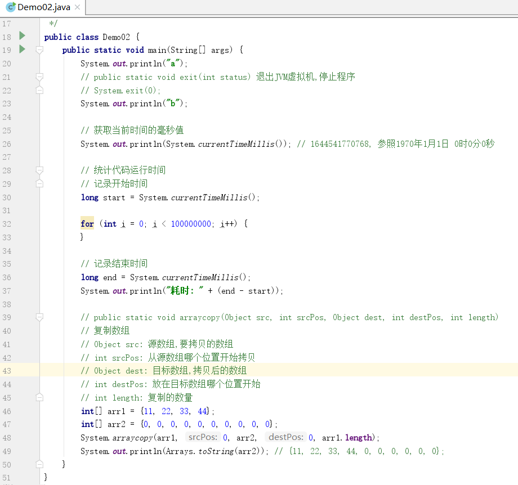Click comment '// 统计代码运行时间'
Viewport: 518px width, 485px height.
123,170
